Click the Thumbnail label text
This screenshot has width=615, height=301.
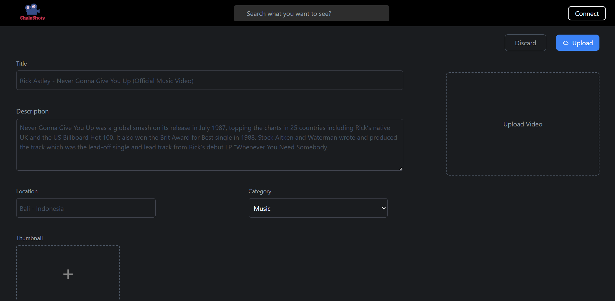tap(30, 238)
